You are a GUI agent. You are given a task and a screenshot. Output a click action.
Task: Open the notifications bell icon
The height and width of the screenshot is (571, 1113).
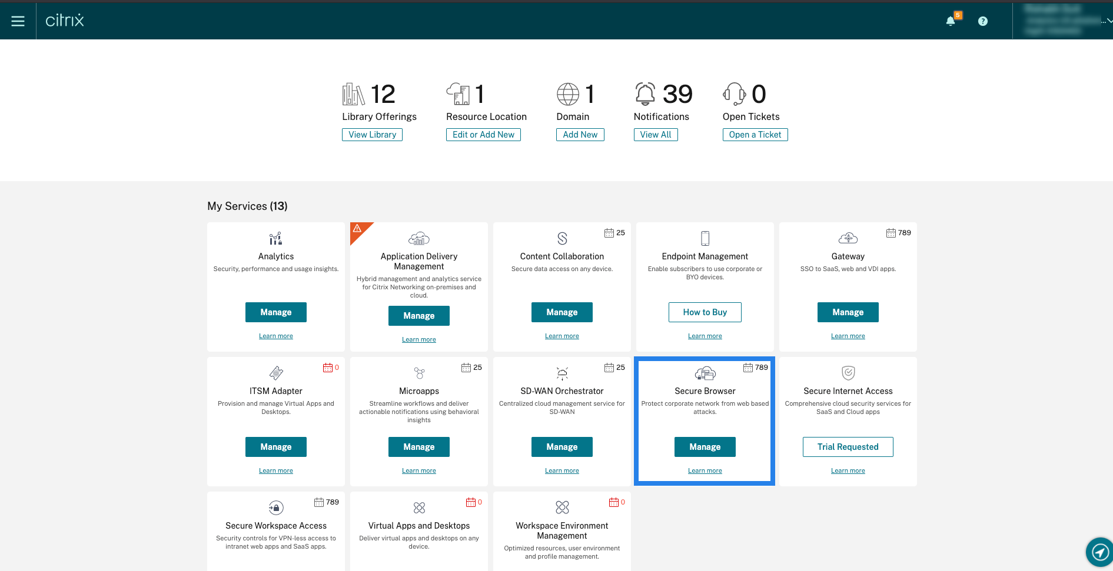pos(951,21)
